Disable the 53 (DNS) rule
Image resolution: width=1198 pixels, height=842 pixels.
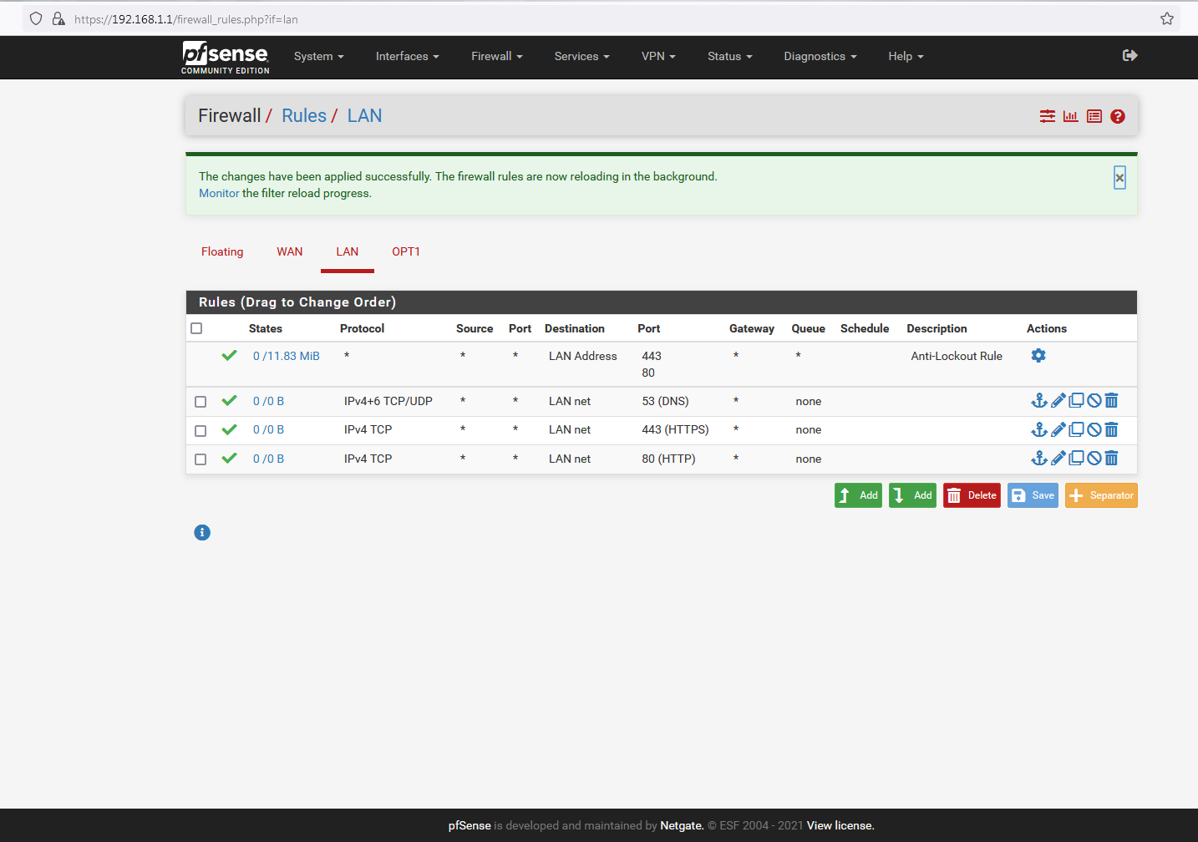pos(1094,401)
